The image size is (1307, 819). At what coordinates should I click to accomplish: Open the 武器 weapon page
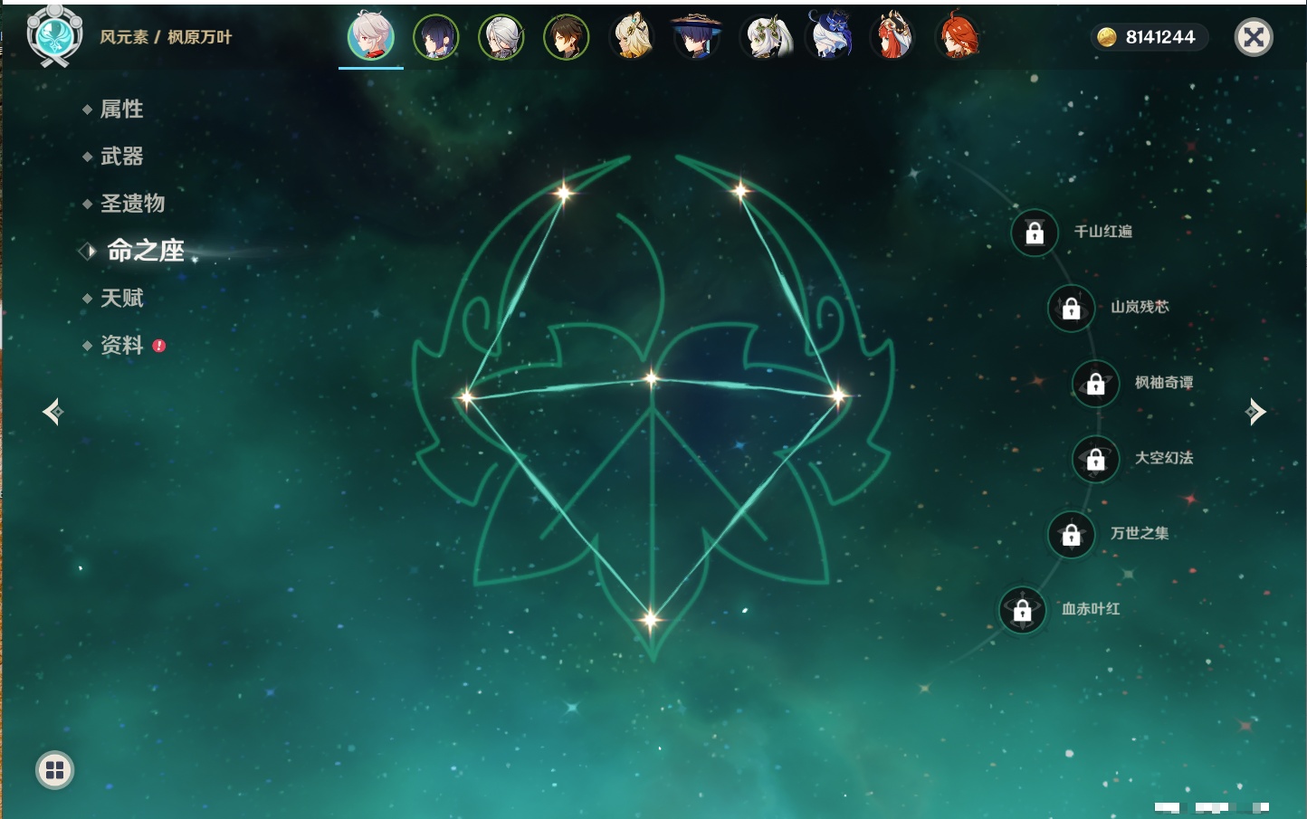click(x=122, y=157)
